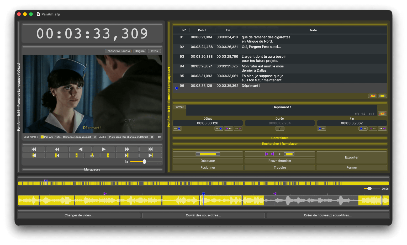Rewind the video using the double-left arrow
This screenshot has height=245, width=407.
point(57,149)
